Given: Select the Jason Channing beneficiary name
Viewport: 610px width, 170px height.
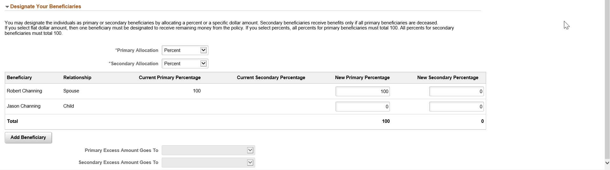Looking at the screenshot, I should 24,106.
